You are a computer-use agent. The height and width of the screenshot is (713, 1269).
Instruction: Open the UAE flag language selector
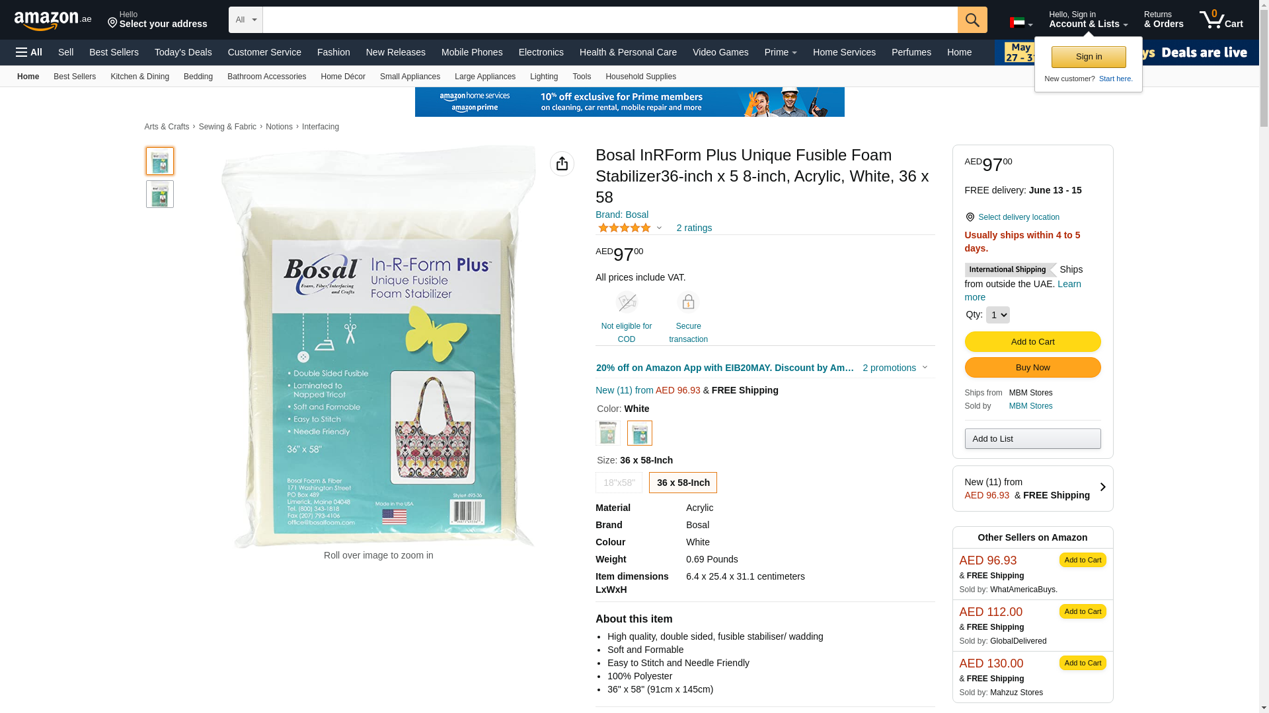point(1021,23)
